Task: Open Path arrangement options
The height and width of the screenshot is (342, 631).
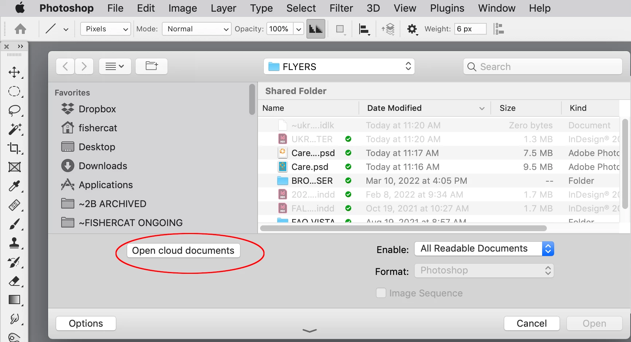Action: (x=388, y=29)
